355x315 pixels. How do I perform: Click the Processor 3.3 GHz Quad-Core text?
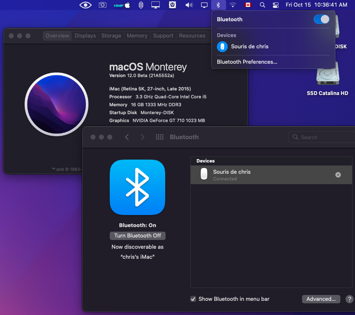tap(158, 97)
